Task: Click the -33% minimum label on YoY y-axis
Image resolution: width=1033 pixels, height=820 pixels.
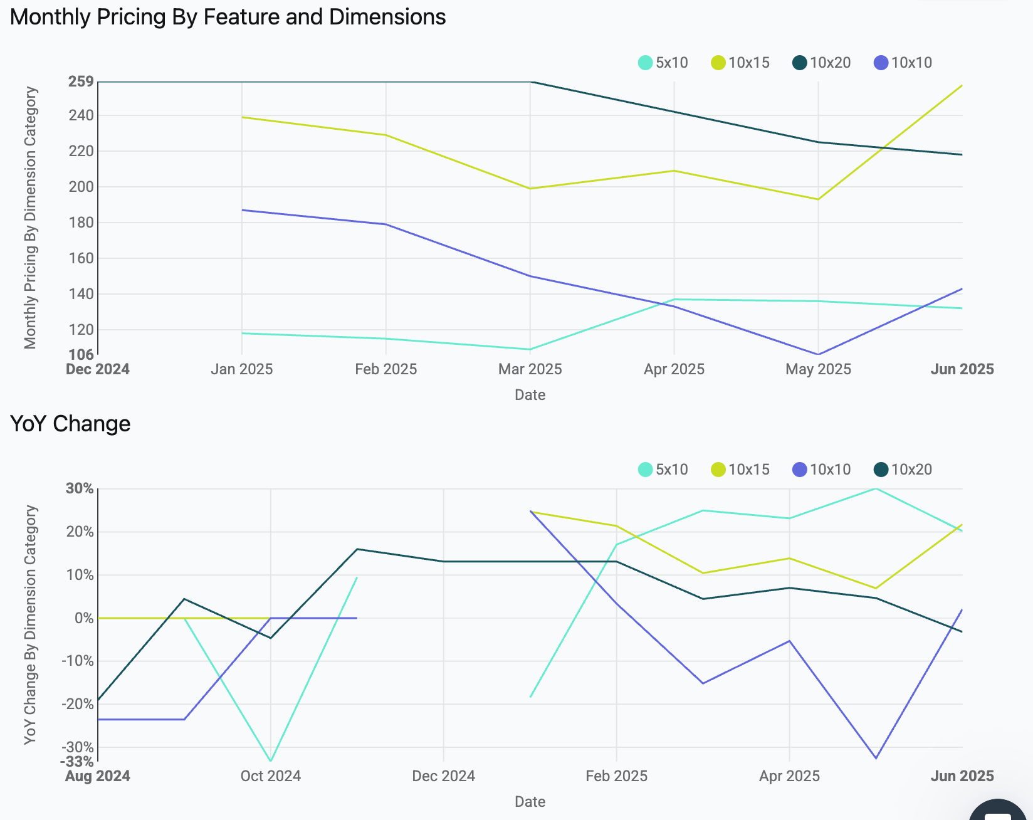Action: coord(77,762)
